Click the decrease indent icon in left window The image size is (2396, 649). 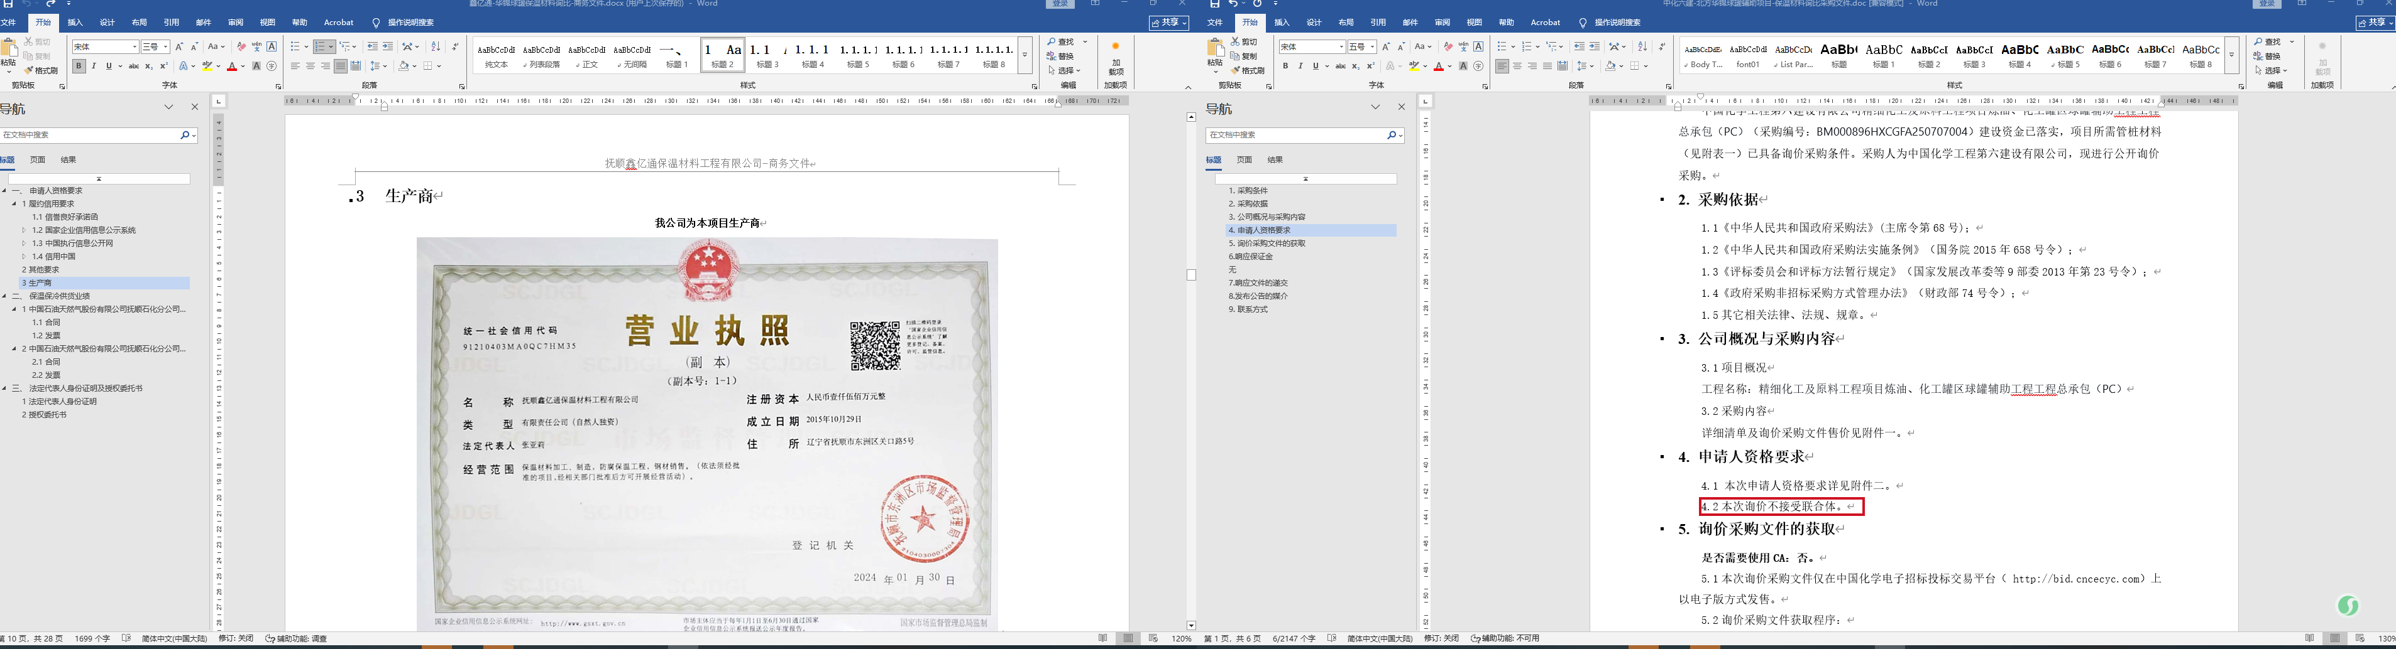372,46
